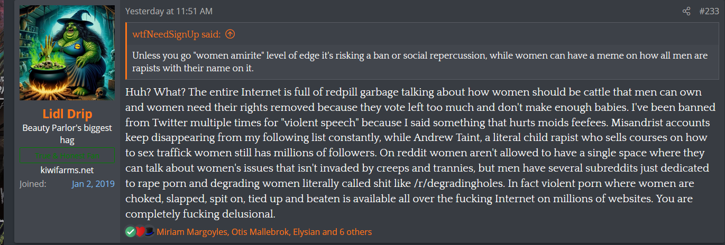725x245 pixels.
Task: Click the 'Joined:' label in user info
Action: (x=33, y=184)
